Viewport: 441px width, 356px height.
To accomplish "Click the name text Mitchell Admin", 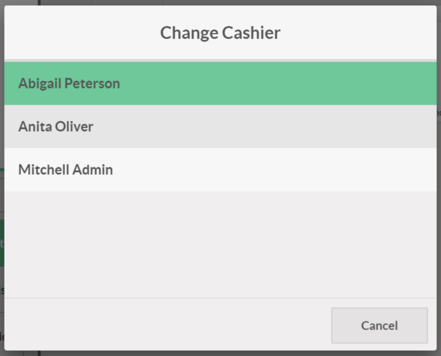I will [x=66, y=170].
